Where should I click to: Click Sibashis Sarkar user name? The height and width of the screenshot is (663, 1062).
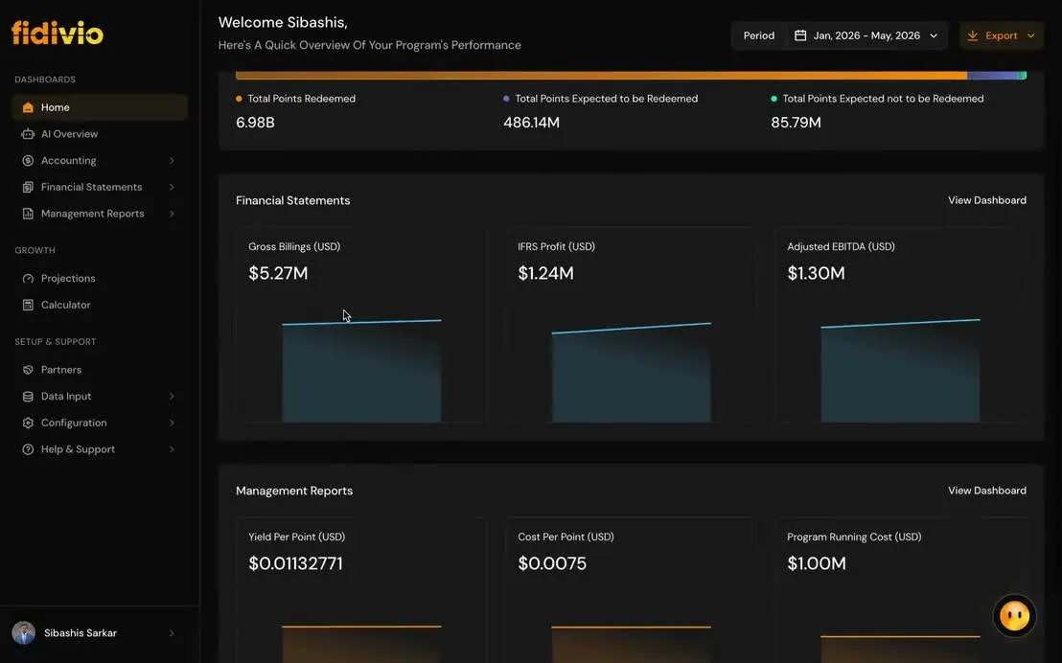(81, 632)
